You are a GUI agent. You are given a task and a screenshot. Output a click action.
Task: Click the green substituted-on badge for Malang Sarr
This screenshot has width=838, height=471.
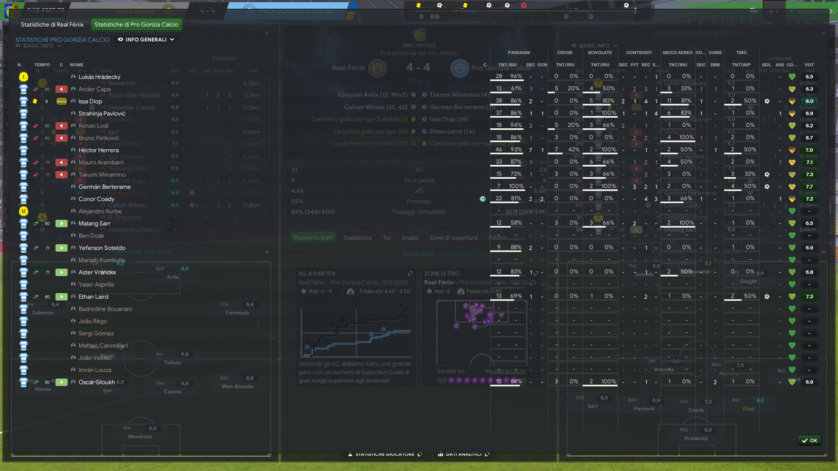pos(62,224)
